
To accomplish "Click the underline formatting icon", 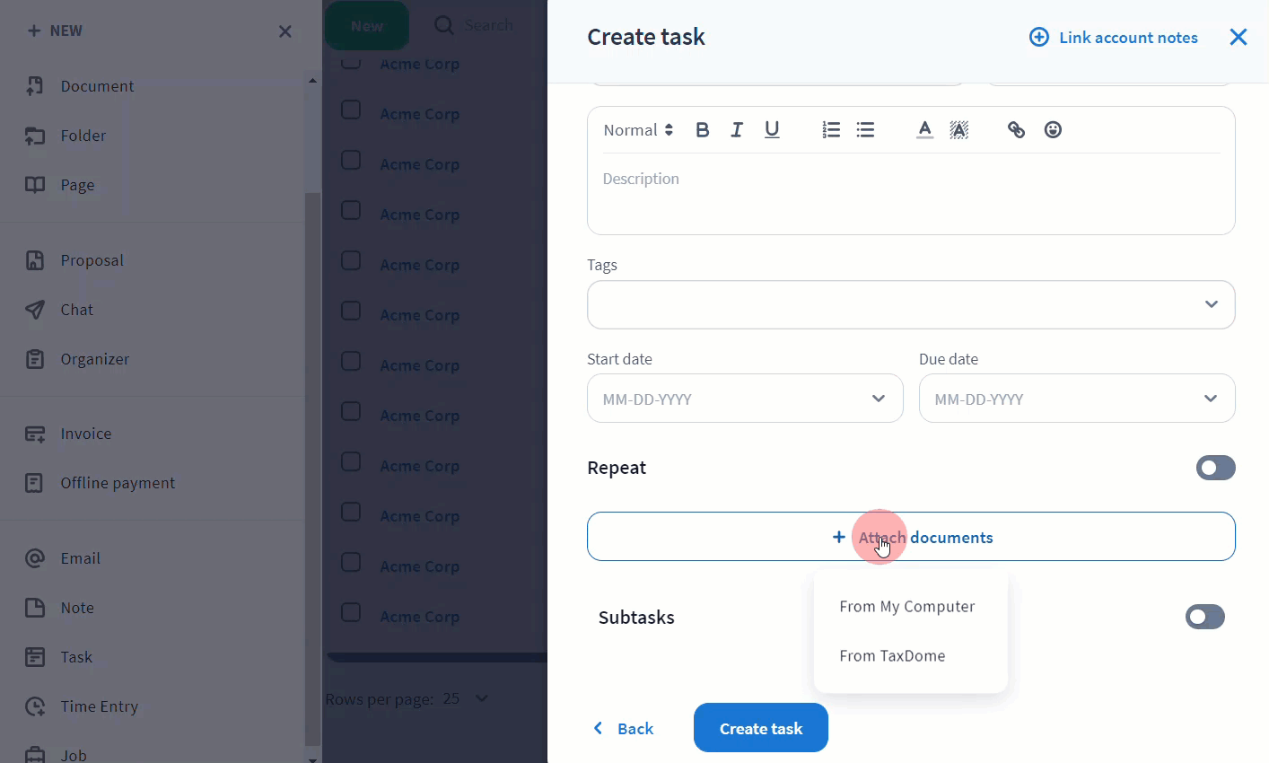I will 772,130.
